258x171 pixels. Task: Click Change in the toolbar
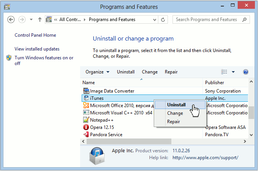point(150,72)
